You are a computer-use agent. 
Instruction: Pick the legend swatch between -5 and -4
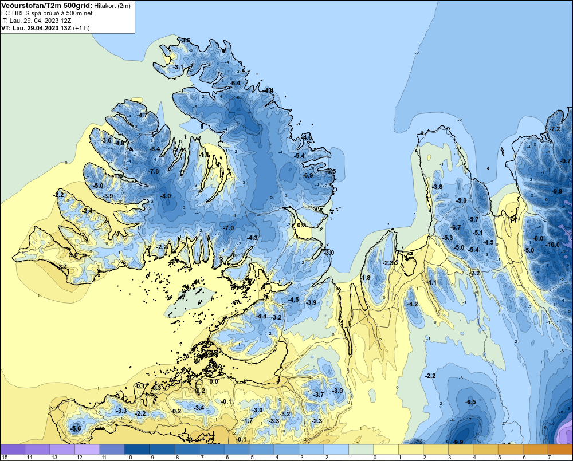(x=262, y=450)
